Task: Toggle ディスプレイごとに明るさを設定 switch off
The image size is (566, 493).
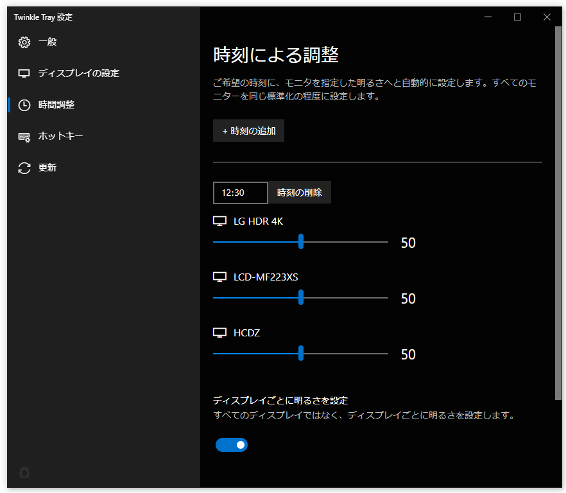Action: pos(232,445)
